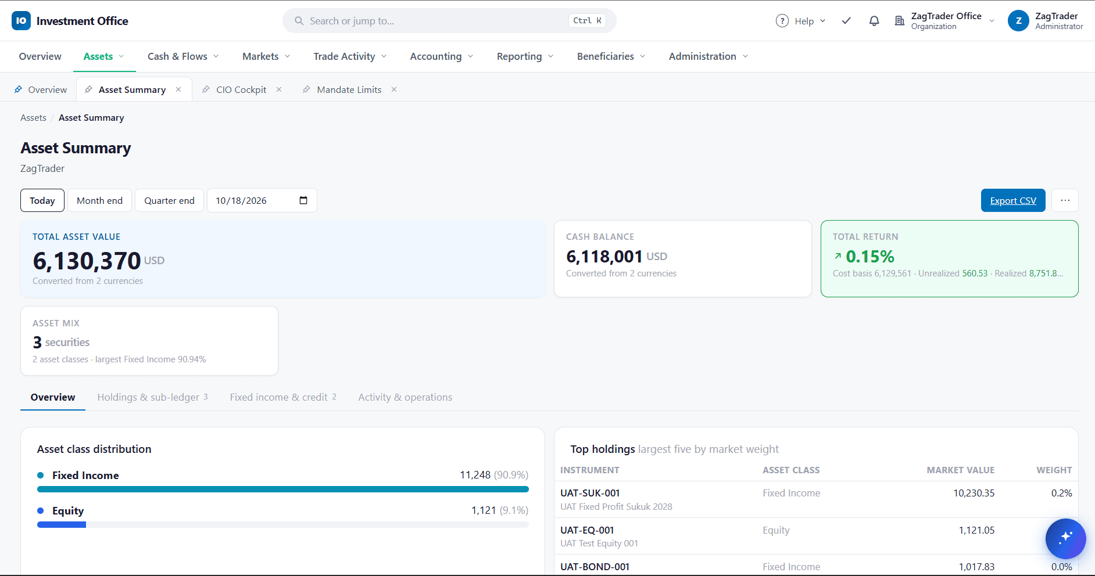Screen dimensions: 1095x576
Task: Click the pin icon on CIO Cockpit tab
Action: click(206, 89)
